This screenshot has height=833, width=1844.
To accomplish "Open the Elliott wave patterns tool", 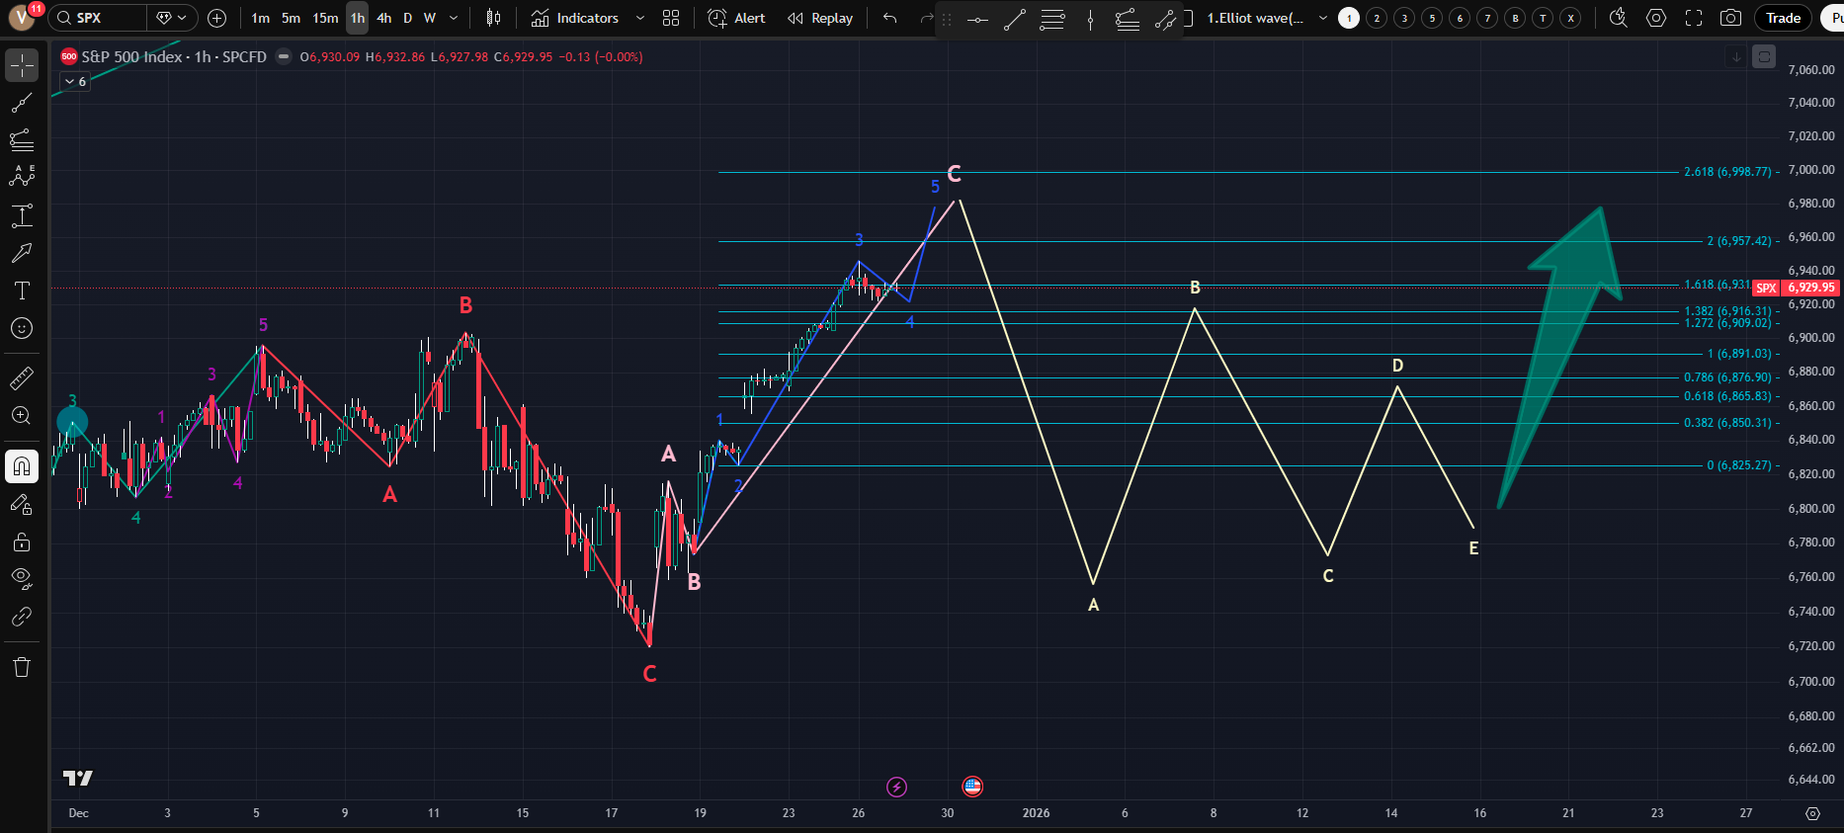I will click(22, 178).
